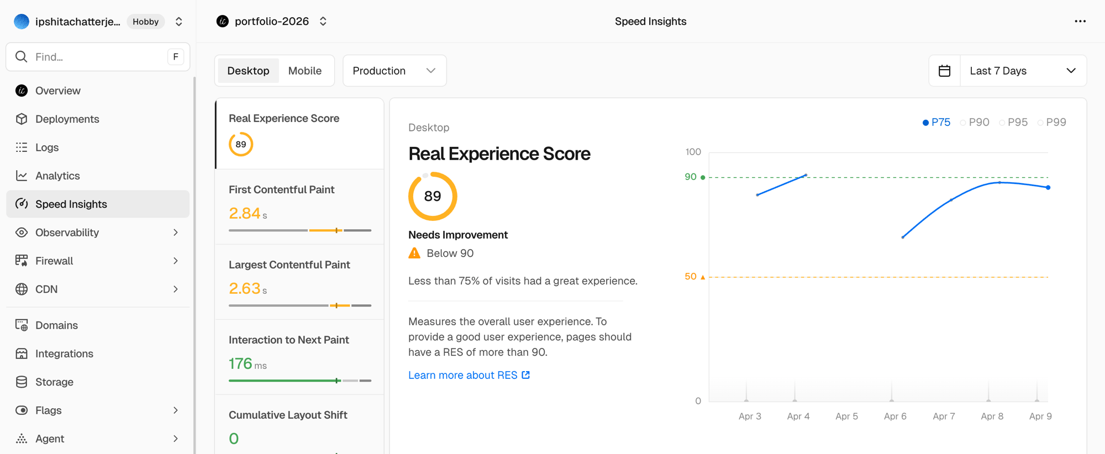Click the Speed Insights gauge icon

pos(22,204)
